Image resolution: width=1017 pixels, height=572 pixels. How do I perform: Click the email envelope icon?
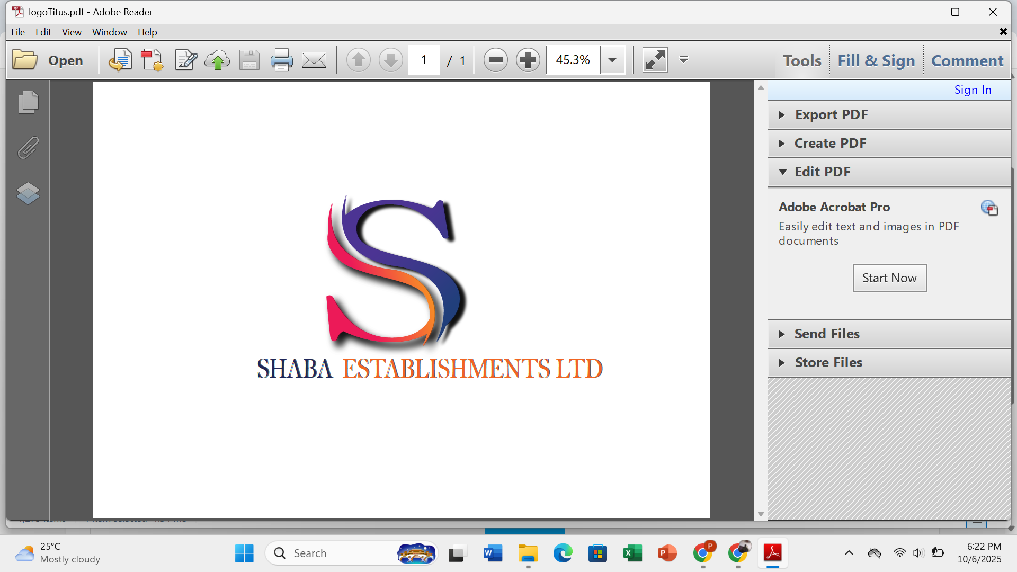point(314,60)
